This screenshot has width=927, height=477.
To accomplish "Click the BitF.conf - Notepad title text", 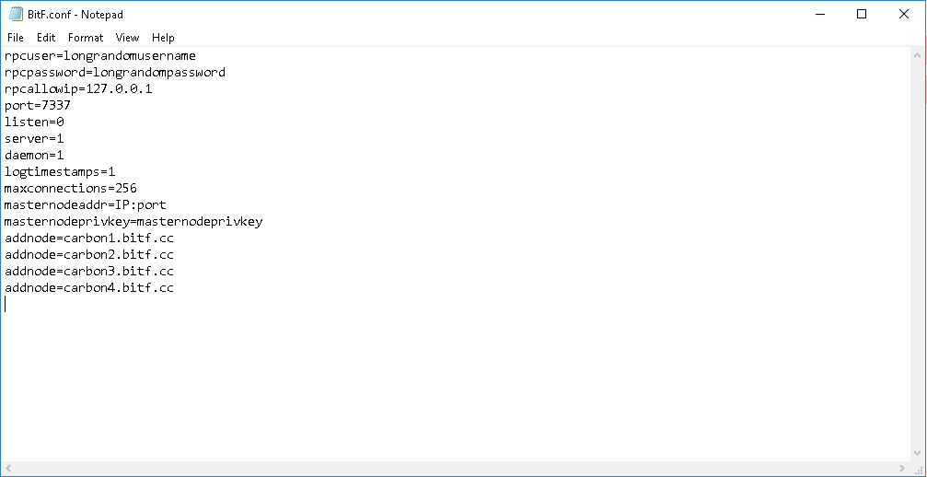I will tap(75, 14).
